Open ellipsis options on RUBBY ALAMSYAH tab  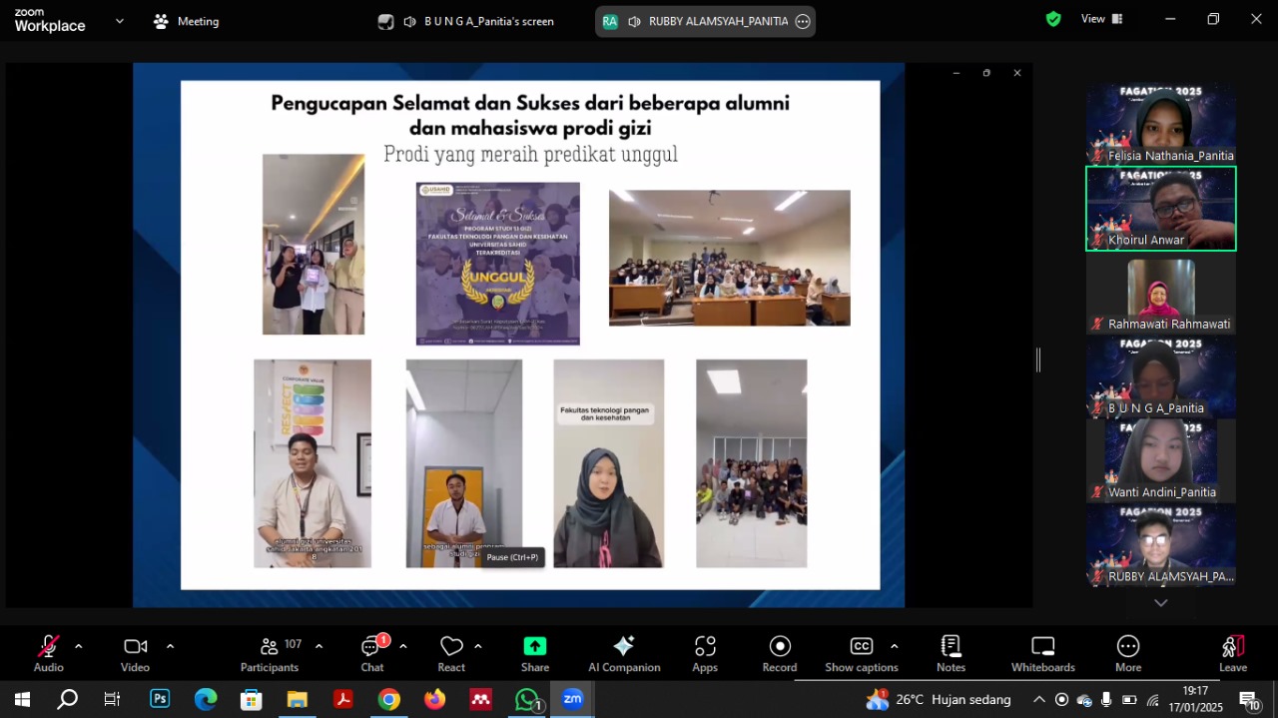(x=803, y=21)
